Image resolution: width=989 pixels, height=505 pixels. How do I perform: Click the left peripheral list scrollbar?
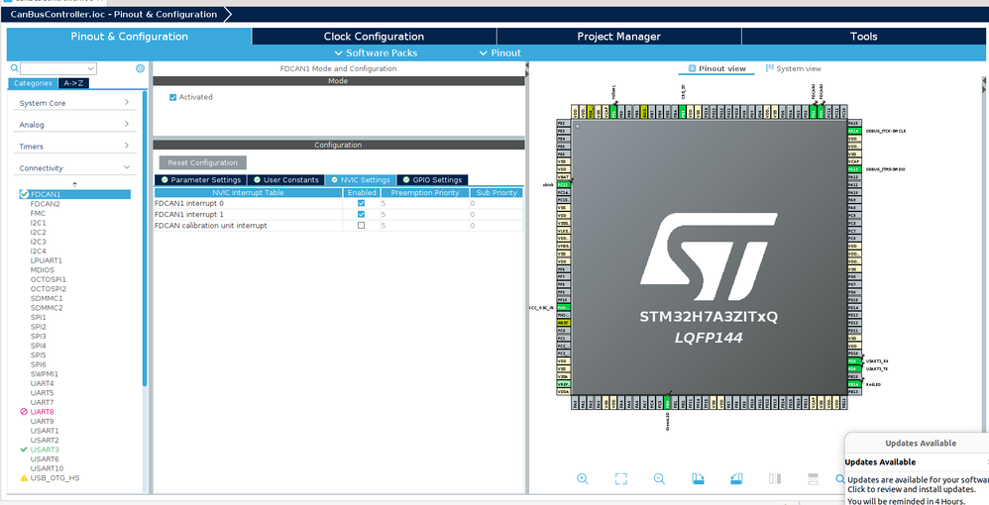click(145, 239)
